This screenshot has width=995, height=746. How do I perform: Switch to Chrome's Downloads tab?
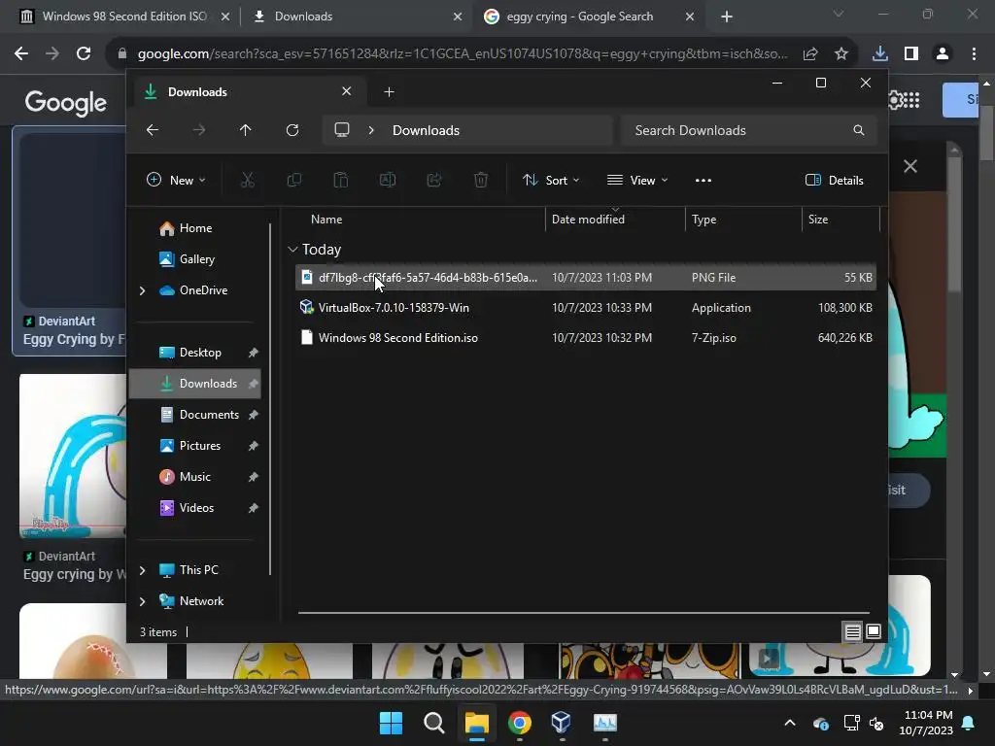356,17
